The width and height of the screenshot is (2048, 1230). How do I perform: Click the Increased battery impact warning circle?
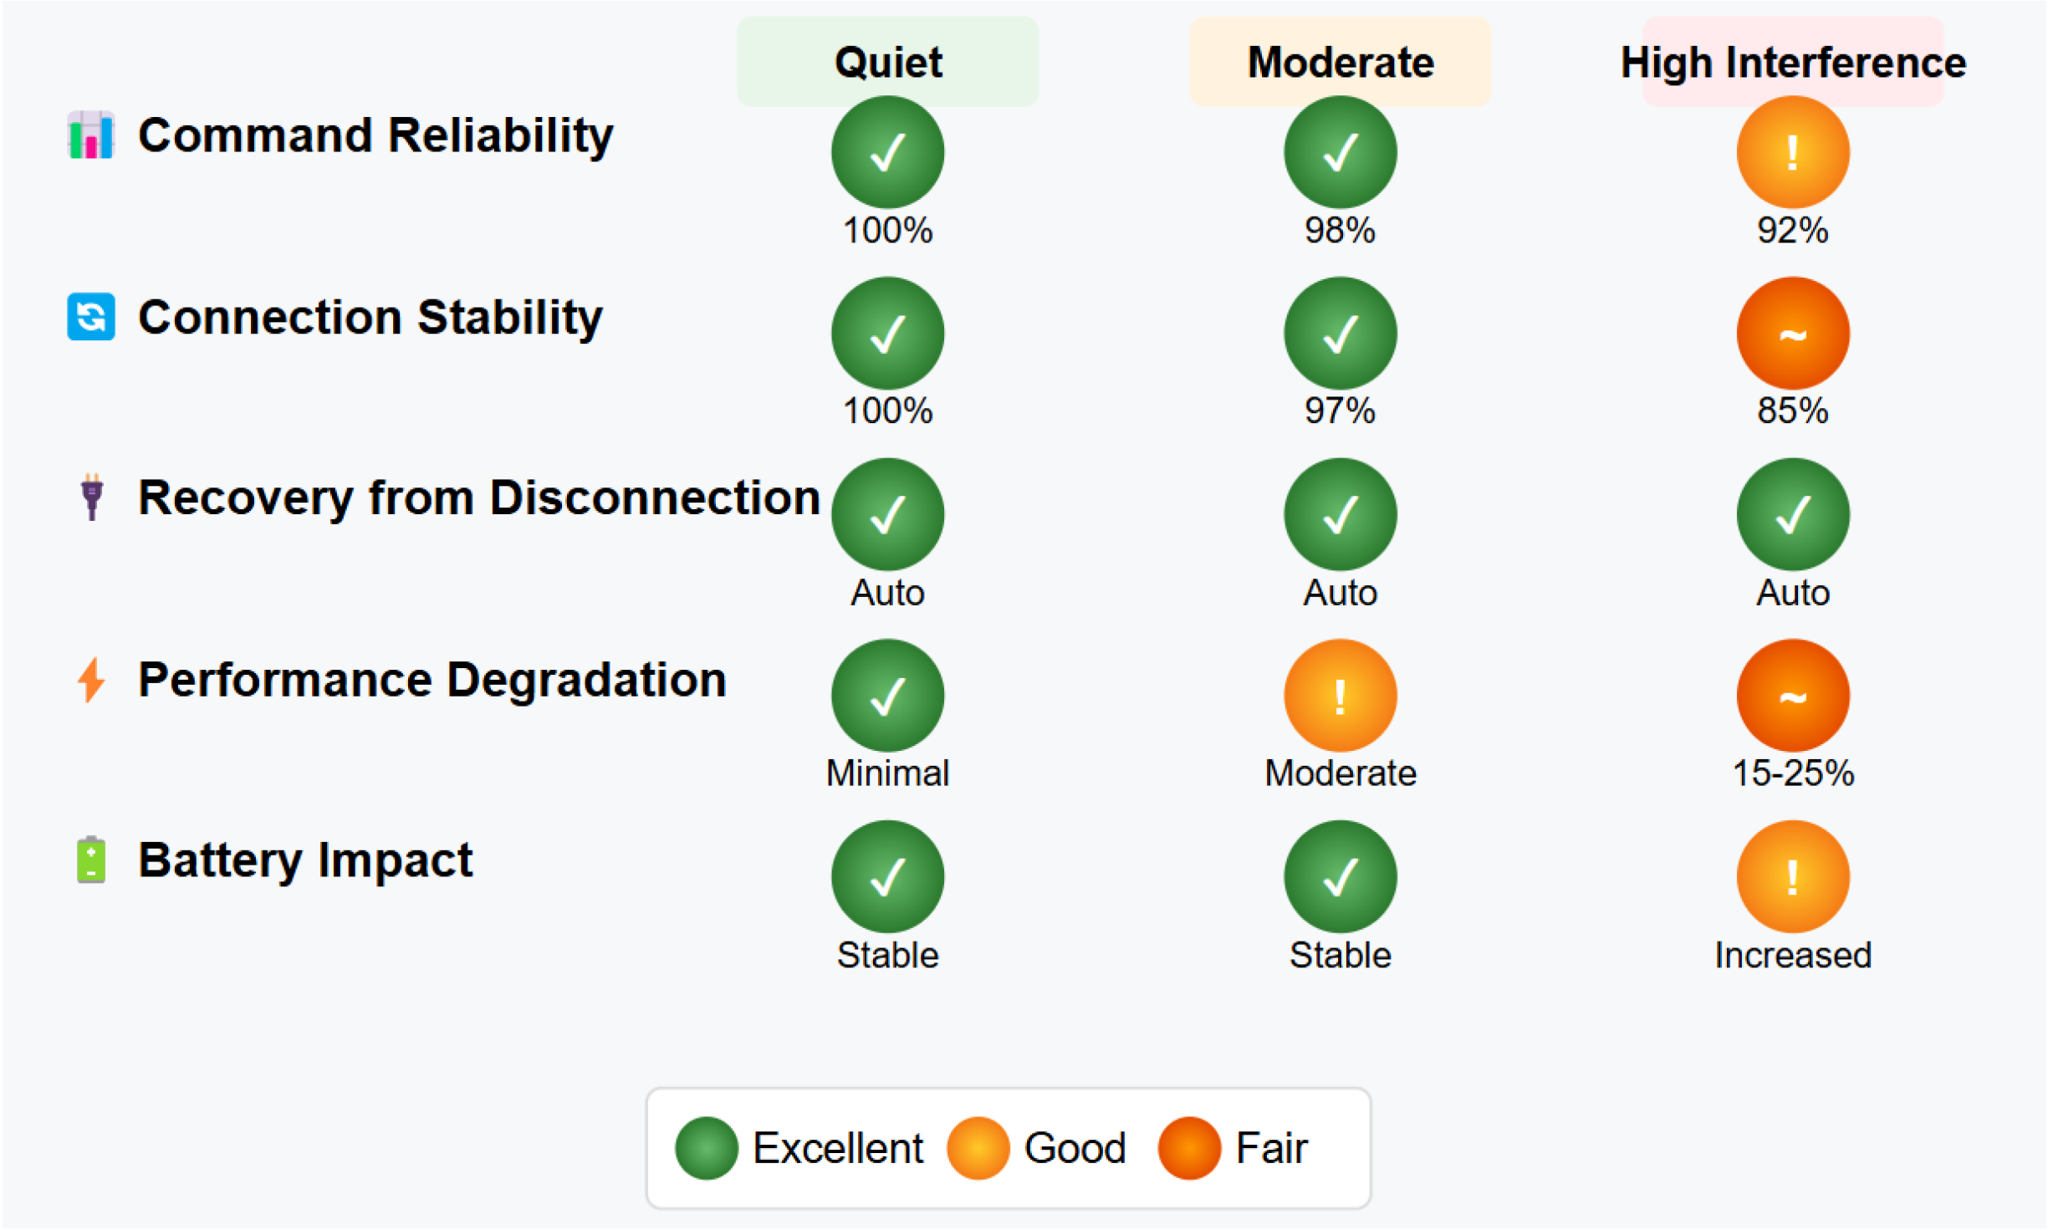pyautogui.click(x=1792, y=876)
